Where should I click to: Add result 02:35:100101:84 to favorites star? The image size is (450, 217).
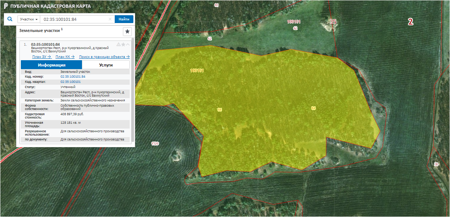click(123, 45)
